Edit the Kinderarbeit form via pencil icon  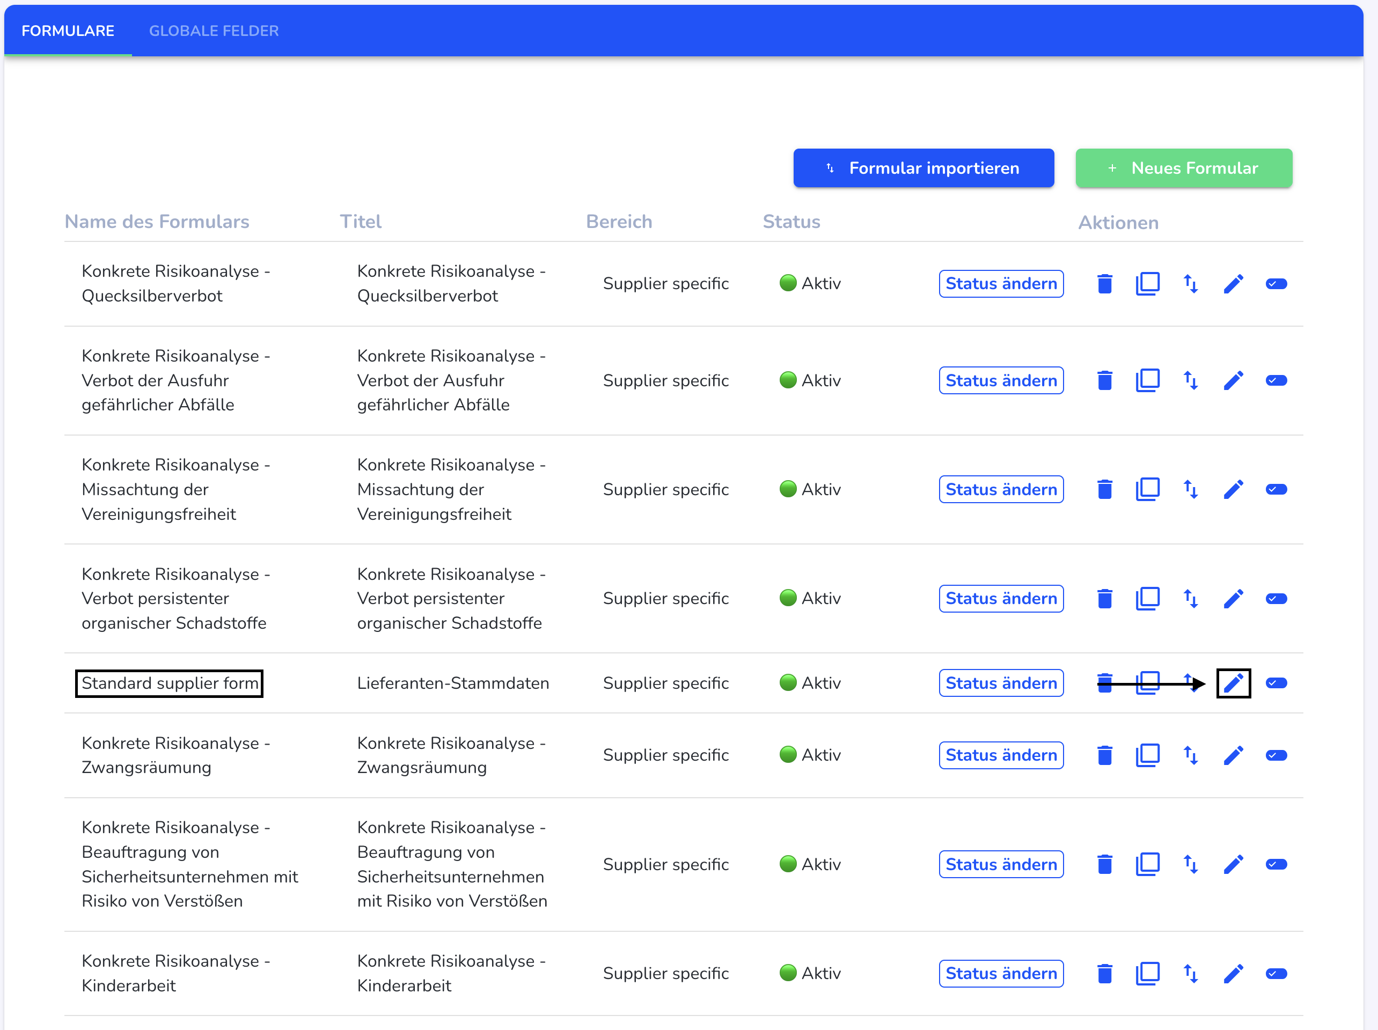1234,973
